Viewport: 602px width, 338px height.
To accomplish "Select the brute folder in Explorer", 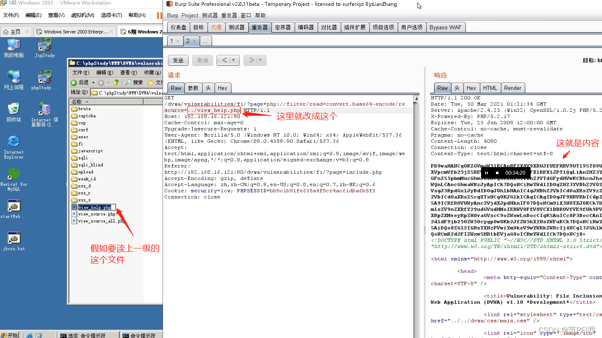I will click(81, 109).
